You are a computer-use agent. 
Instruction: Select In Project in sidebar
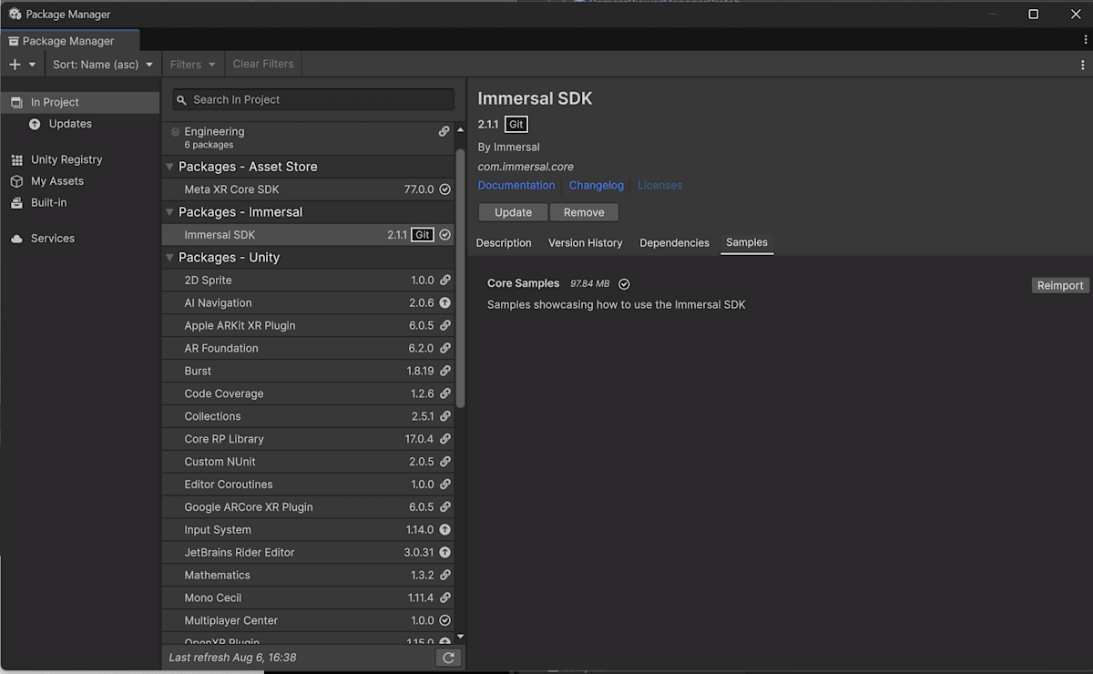pos(80,102)
